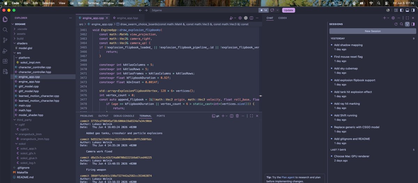Maximize the terminal panel
418x183 pixels.
(252, 116)
